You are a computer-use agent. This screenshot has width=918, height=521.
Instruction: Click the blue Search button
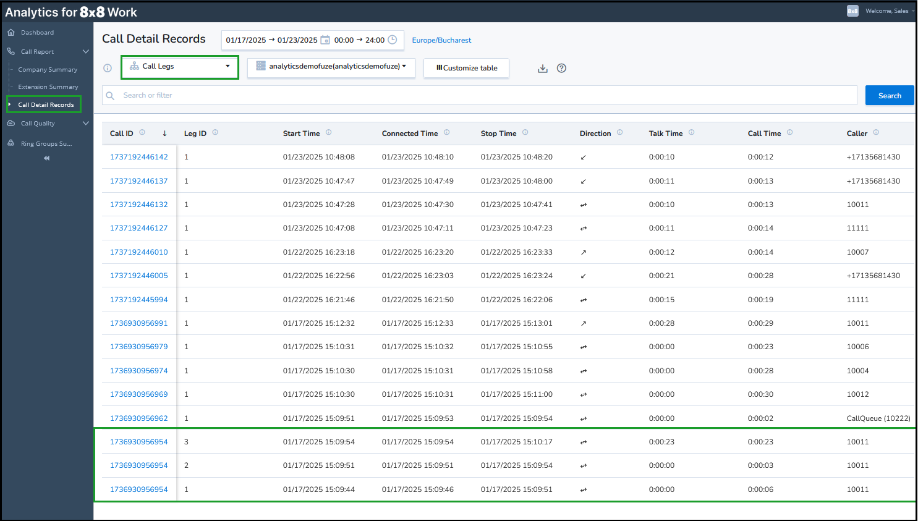(890, 95)
